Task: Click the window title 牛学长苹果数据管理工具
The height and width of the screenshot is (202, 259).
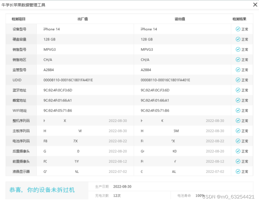Action: (23, 5)
